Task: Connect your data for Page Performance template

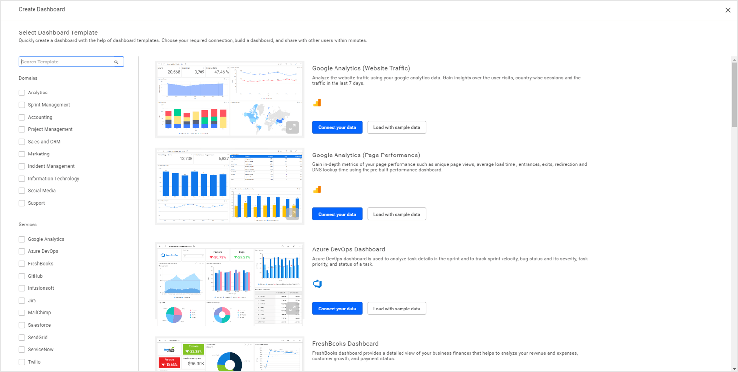Action: pyautogui.click(x=337, y=214)
